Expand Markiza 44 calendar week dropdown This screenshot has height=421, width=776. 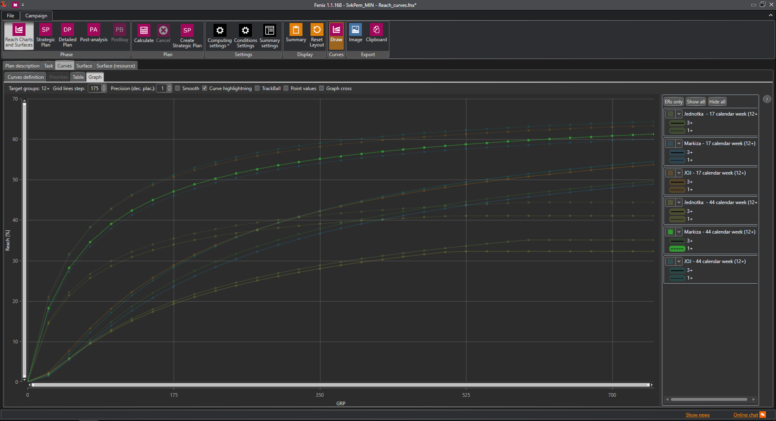click(x=679, y=232)
